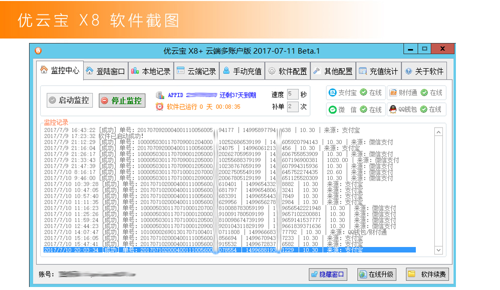The image size is (500, 290).
Task: Click the QQ钱包 penguin icon
Action: point(393,109)
